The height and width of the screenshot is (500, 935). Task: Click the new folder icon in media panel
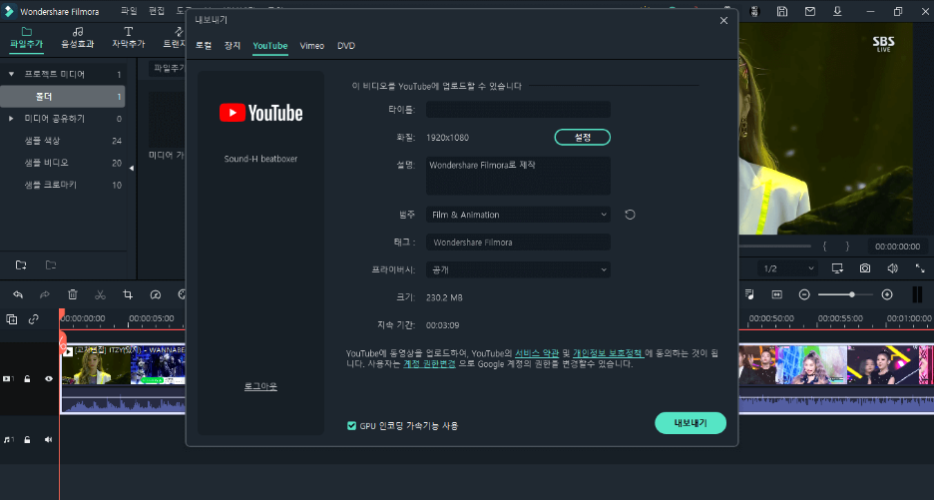coord(21,264)
